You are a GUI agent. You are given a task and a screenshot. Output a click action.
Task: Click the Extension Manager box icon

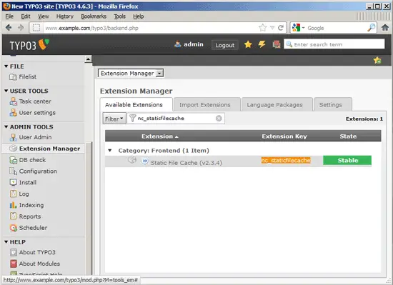[x=13, y=149]
